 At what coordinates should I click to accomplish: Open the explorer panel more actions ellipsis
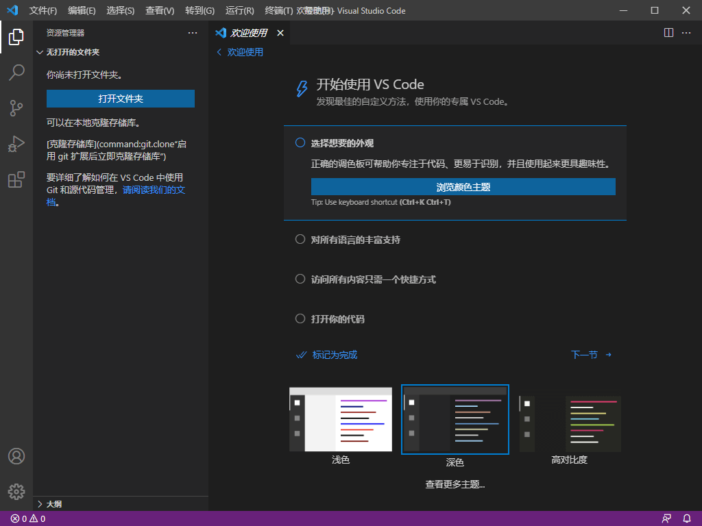[193, 33]
